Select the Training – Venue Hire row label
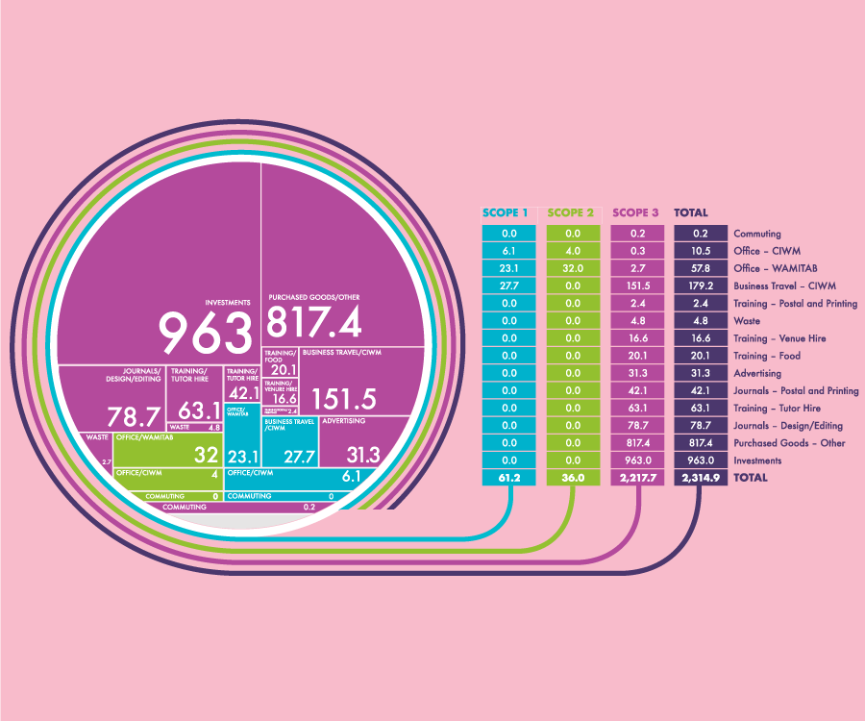The image size is (865, 721). point(778,338)
